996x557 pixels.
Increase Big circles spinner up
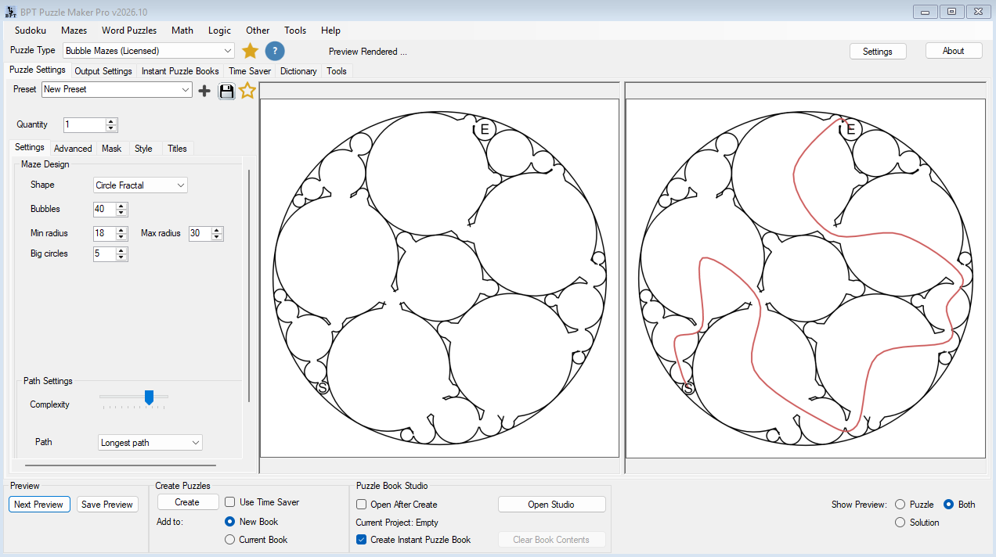click(121, 250)
